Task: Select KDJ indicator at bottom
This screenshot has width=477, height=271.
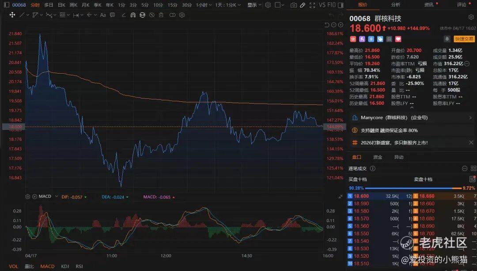Action: (x=65, y=267)
